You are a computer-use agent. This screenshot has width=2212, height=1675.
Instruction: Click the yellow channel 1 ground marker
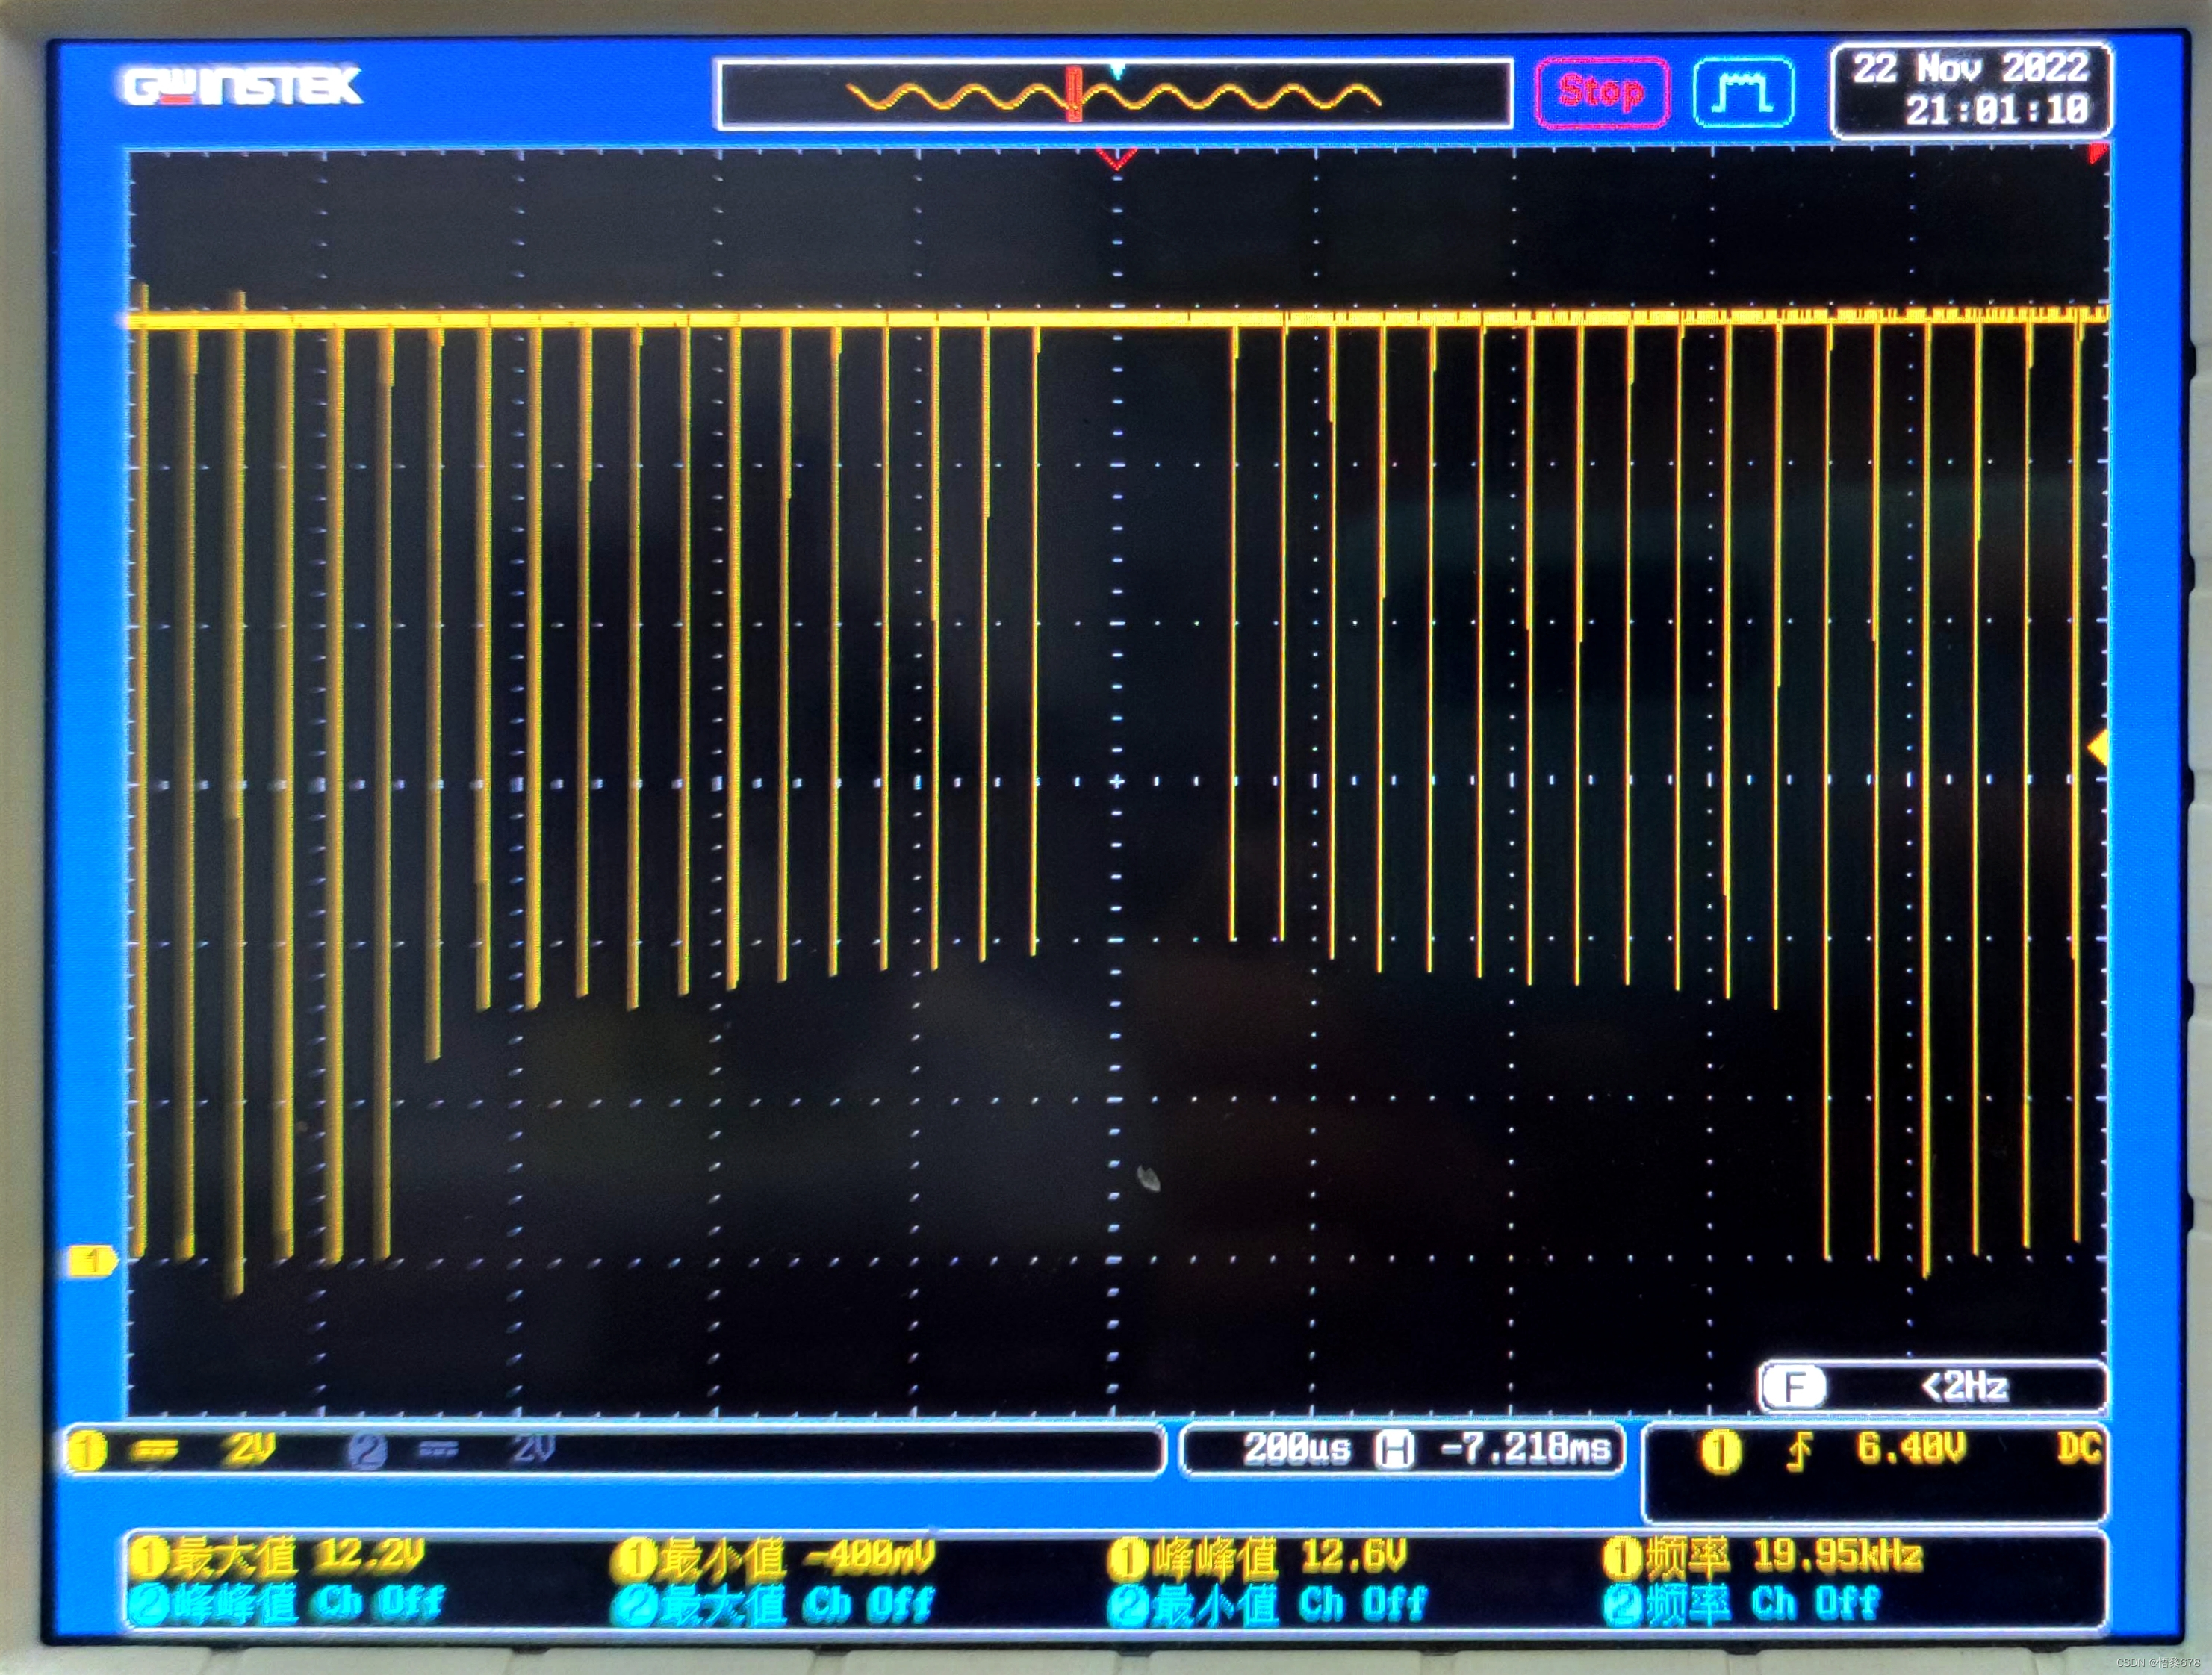tap(92, 1261)
